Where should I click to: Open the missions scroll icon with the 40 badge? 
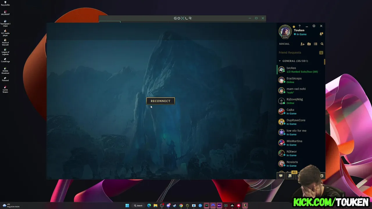(x=290, y=176)
